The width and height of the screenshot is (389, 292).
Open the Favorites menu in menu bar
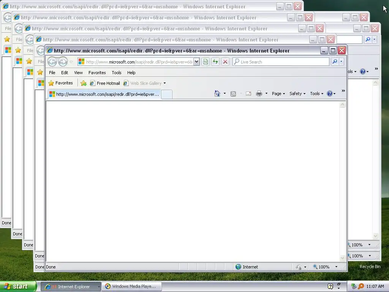[x=97, y=73]
